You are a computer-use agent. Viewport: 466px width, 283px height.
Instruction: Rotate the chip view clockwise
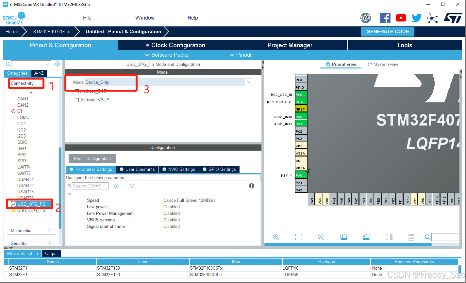click(344, 237)
